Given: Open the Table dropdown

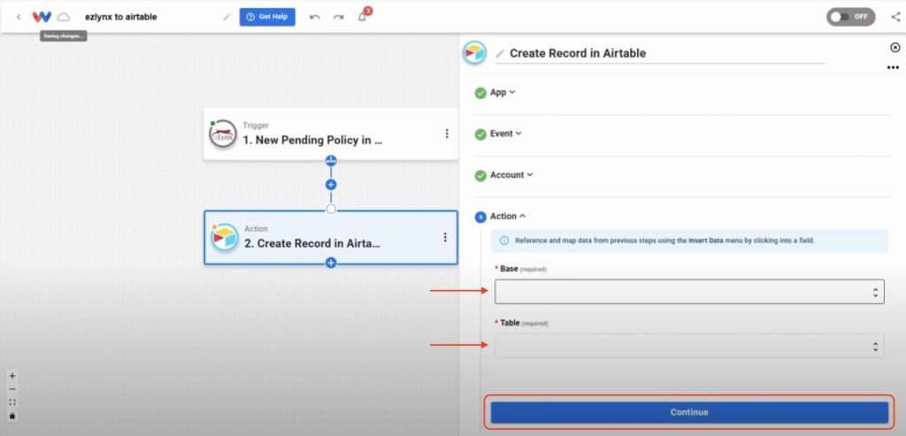Looking at the screenshot, I should [689, 346].
